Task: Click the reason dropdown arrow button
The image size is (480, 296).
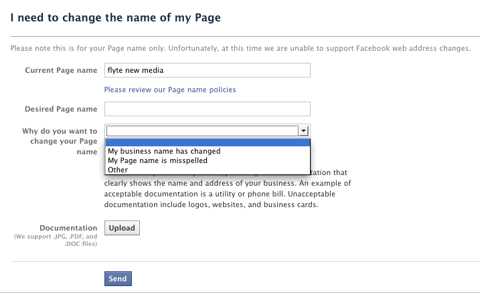Action: [303, 131]
